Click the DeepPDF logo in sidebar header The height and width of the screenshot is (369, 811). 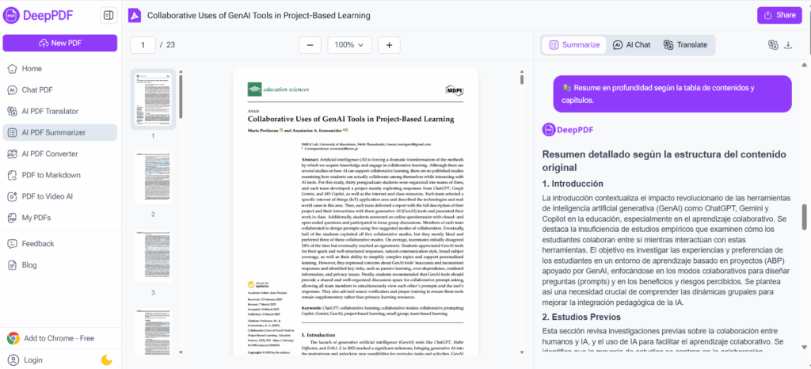(x=38, y=16)
